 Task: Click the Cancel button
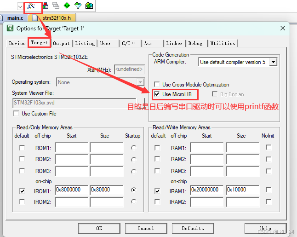146,228
